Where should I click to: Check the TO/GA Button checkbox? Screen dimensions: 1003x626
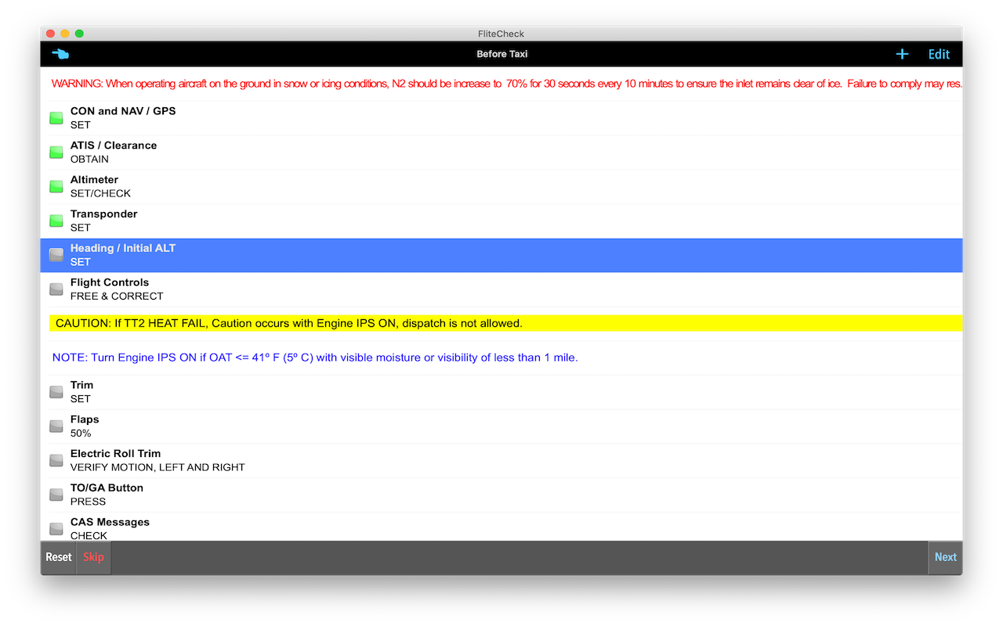pos(56,495)
